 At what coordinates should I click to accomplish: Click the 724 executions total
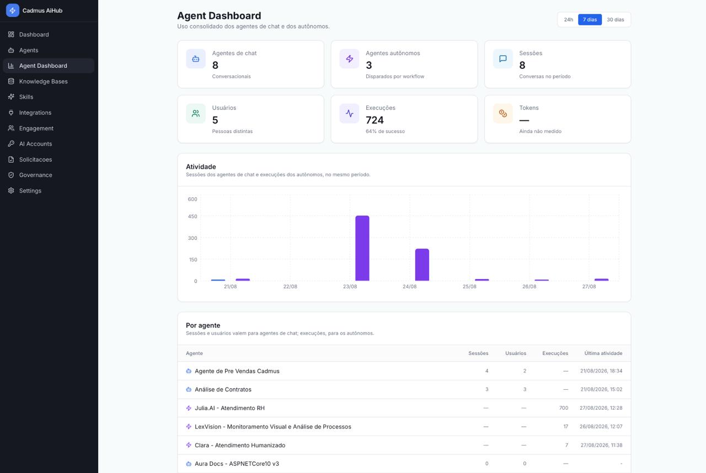[375, 120]
